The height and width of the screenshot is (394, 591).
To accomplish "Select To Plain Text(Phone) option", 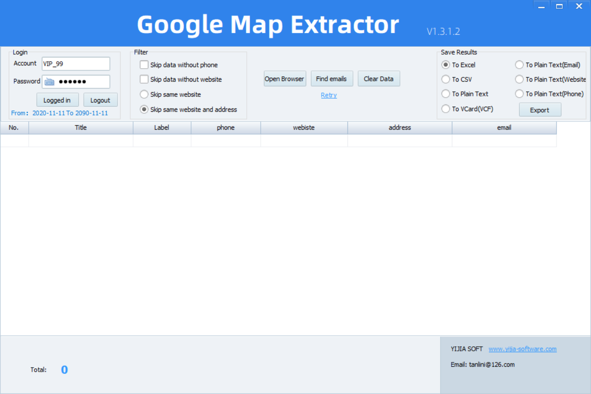I will click(519, 94).
